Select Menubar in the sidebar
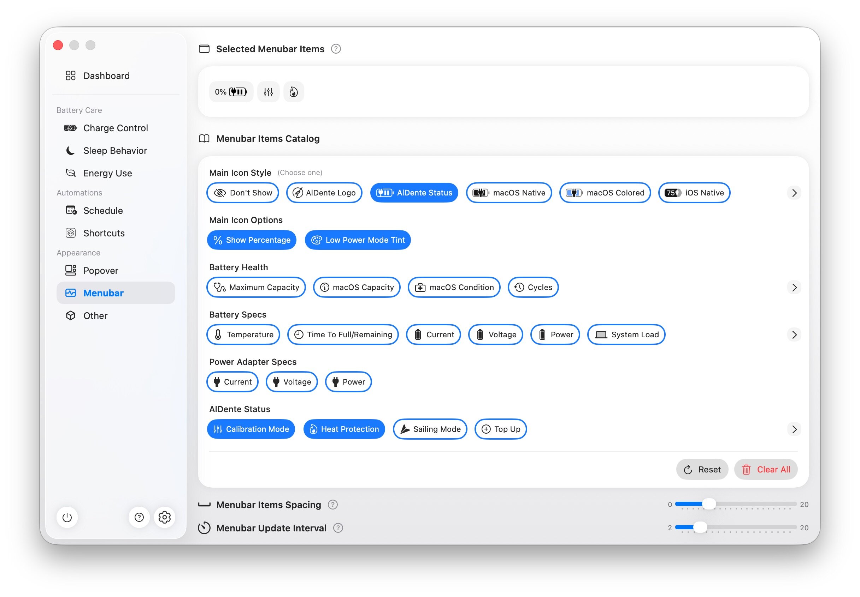This screenshot has height=597, width=860. pos(116,293)
